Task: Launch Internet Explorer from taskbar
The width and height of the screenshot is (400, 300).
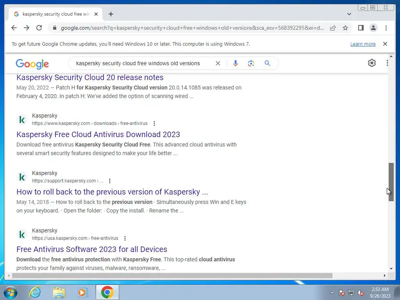Action: 35,292
